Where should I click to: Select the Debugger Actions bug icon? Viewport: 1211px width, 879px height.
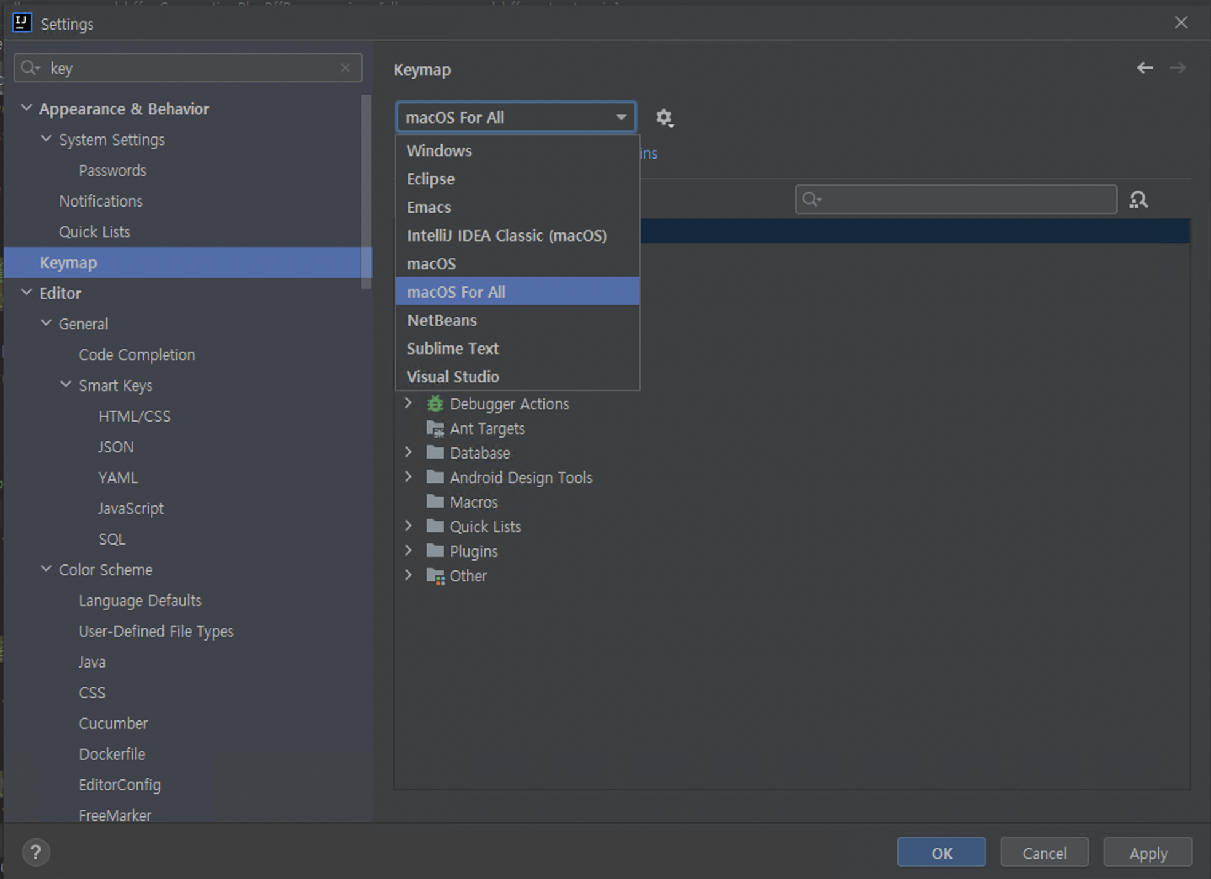(x=435, y=404)
